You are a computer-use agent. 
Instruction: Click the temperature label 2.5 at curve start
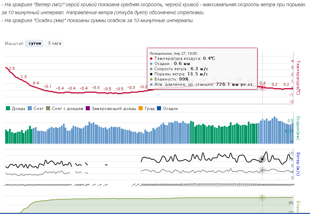(x=12, y=69)
